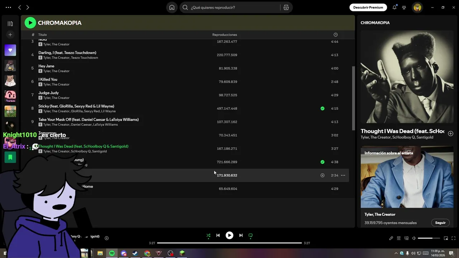Click the tracklist vertical scrollbar
This screenshot has width=459, height=258.
click(354, 99)
